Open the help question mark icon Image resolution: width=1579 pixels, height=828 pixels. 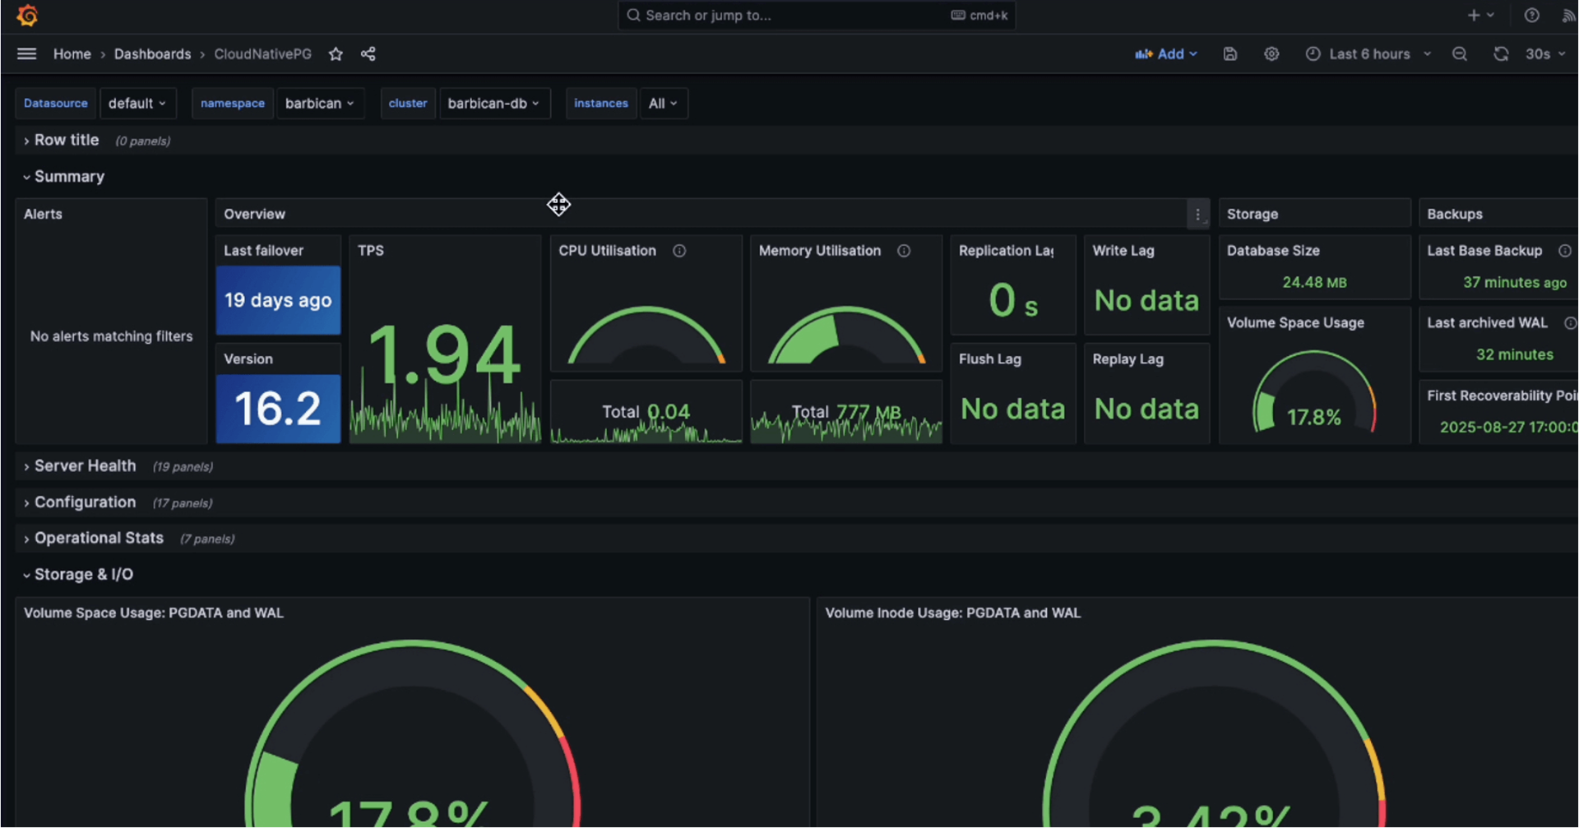point(1531,16)
